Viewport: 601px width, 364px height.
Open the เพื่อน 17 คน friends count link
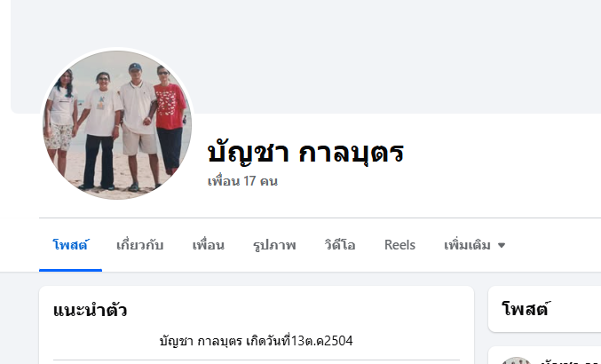242,181
